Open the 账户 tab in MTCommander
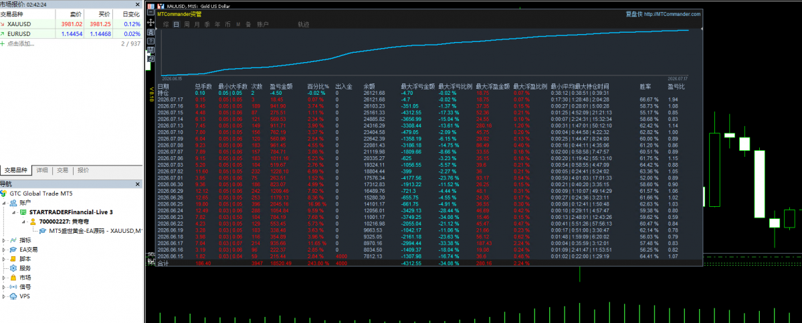802x323 pixels. (x=262, y=24)
